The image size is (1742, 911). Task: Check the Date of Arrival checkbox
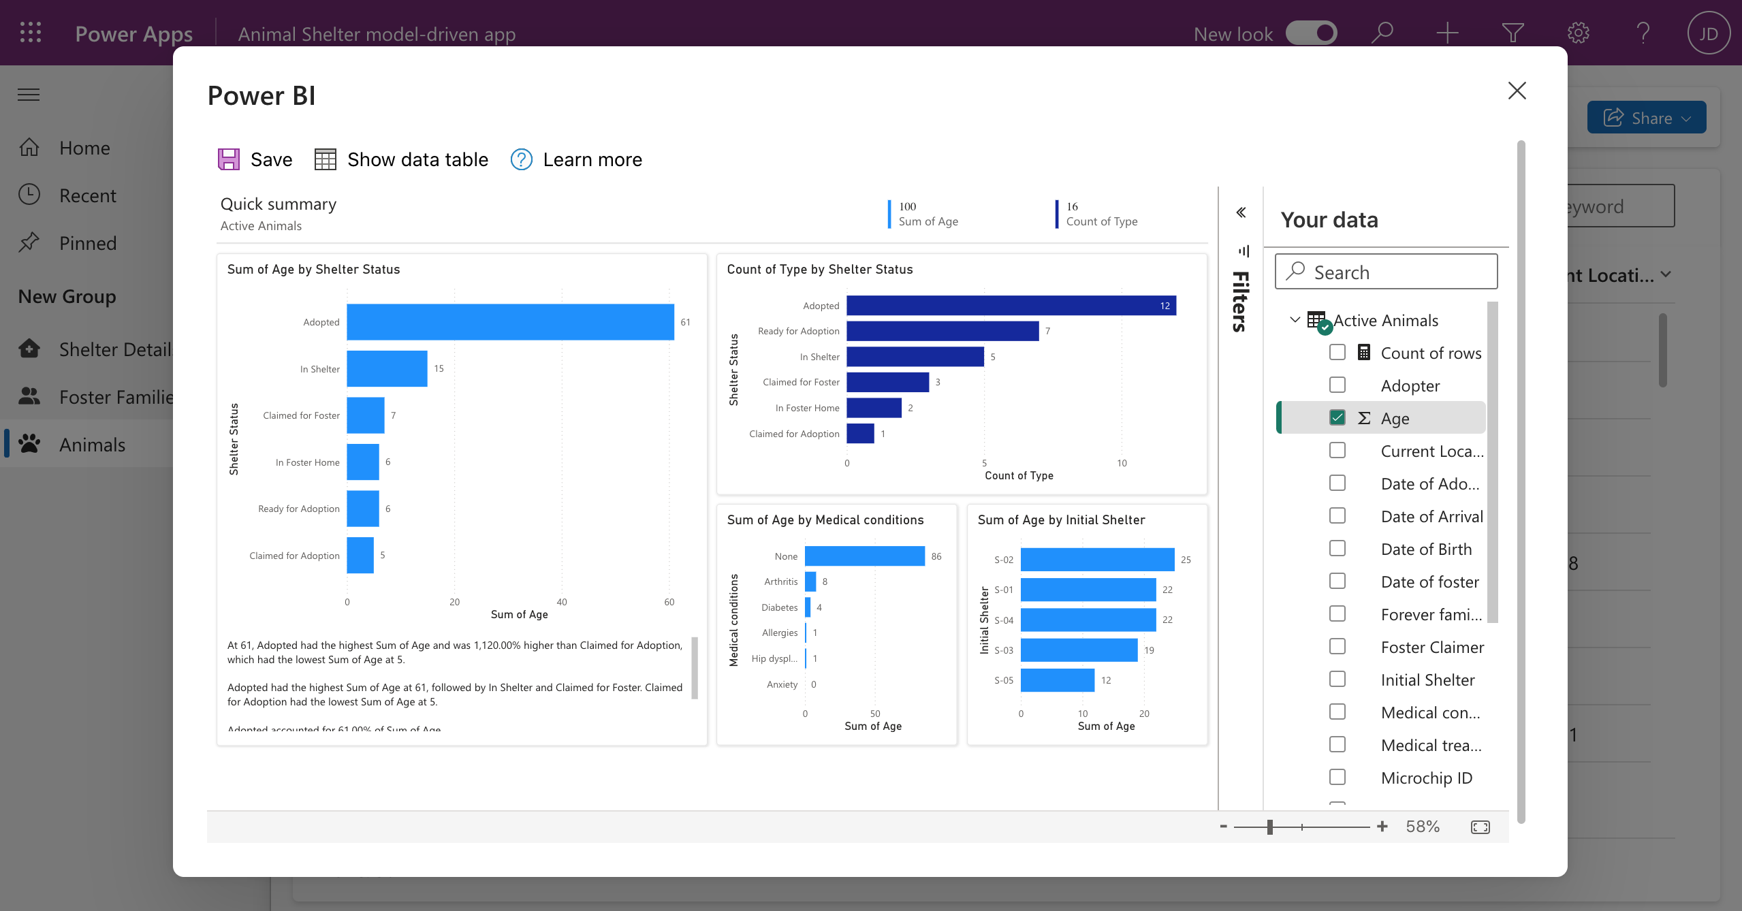pyautogui.click(x=1337, y=516)
